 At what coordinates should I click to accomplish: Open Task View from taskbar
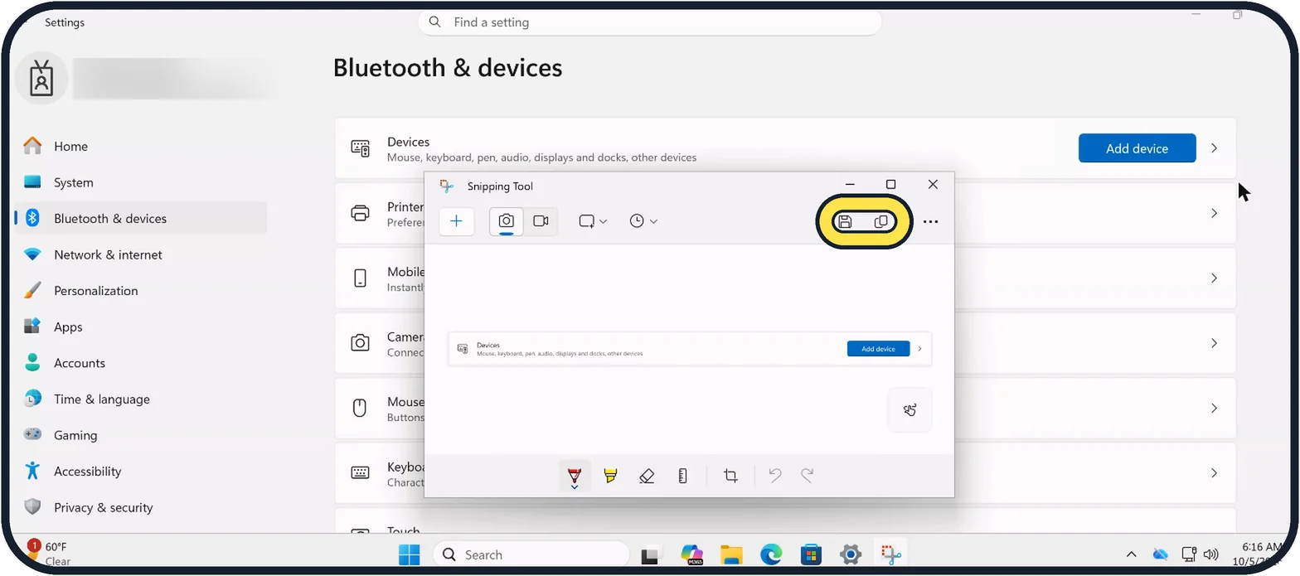pos(650,555)
